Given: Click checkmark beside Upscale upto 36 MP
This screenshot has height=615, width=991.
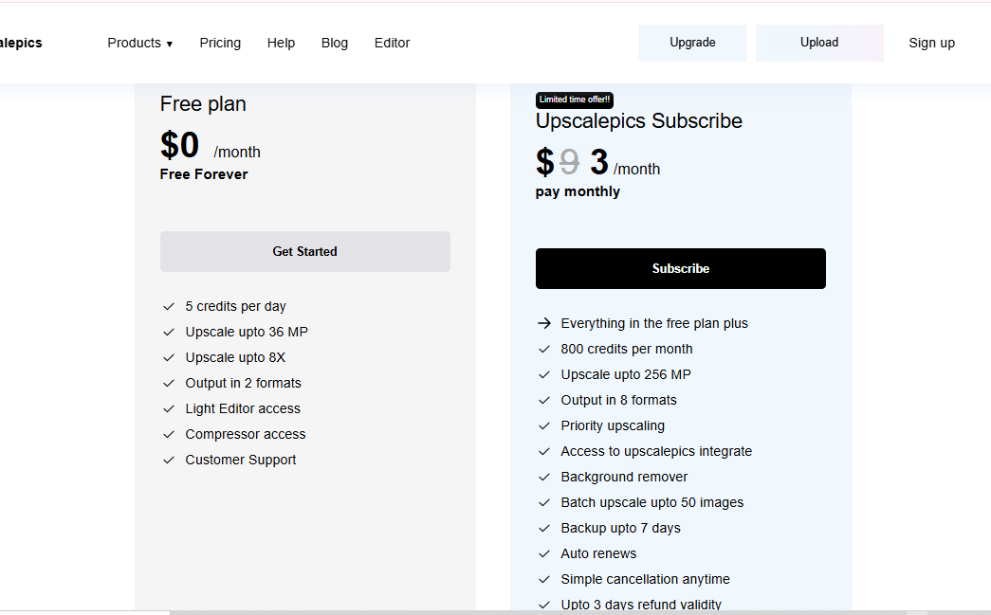Looking at the screenshot, I should [169, 332].
